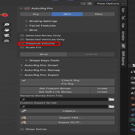Open Bone Constraints properties blue icon
The width and height of the screenshot is (135, 135).
pyautogui.click(x=133, y=130)
